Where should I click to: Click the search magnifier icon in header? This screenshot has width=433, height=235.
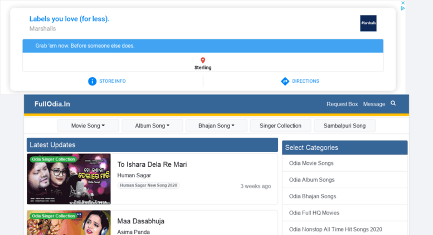click(393, 103)
